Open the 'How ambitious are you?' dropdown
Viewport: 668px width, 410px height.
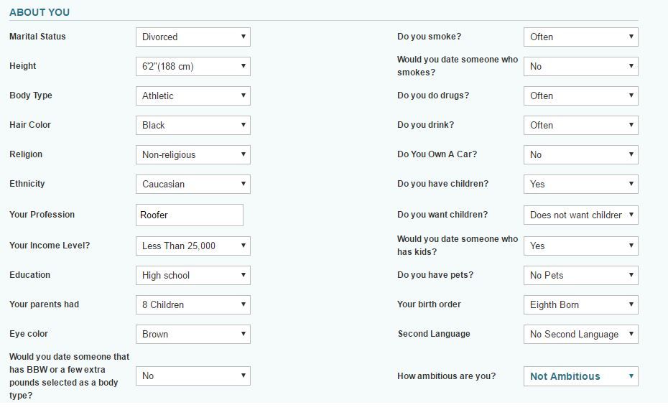[580, 376]
